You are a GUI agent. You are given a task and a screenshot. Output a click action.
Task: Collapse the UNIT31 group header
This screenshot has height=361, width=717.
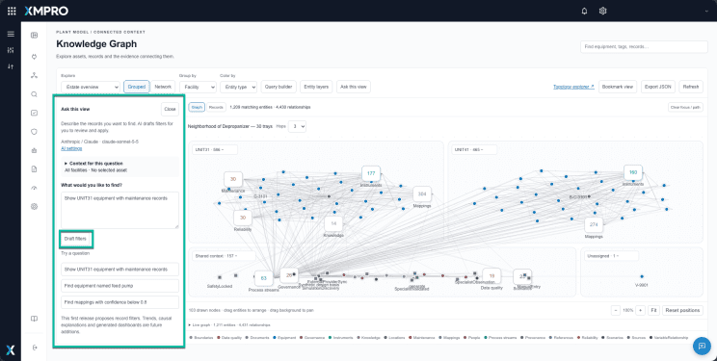(215, 150)
